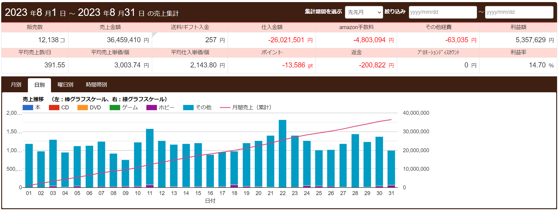The height and width of the screenshot is (210, 558).
Task: Click the purple ホビー segment on day 18
Action: click(x=234, y=186)
